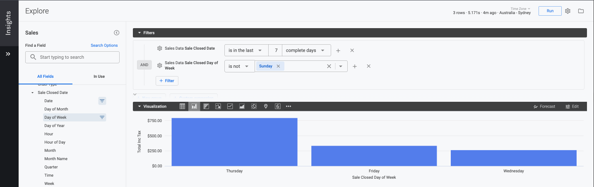Select the Bar chart visualization icon
The height and width of the screenshot is (187, 594).
(x=206, y=106)
